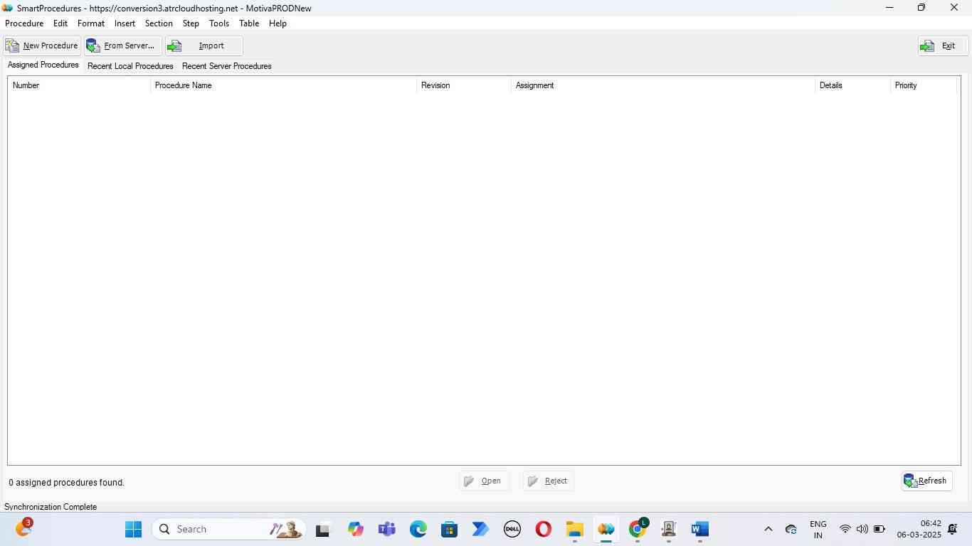Open the Step menu
Image resolution: width=972 pixels, height=546 pixels.
coord(191,23)
